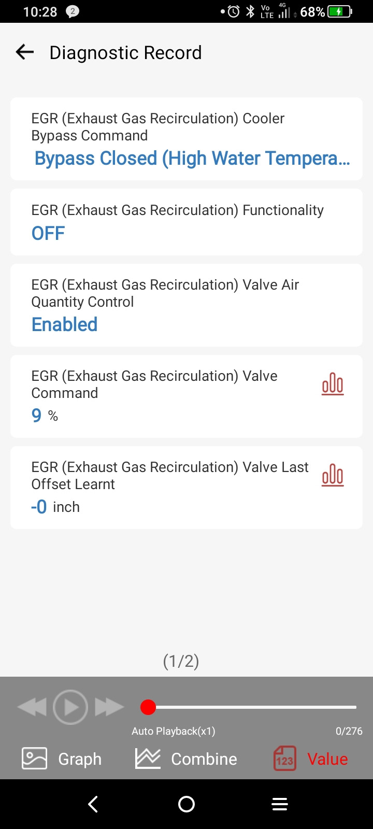
Task: Tap the notification bubble in status bar
Action: click(73, 11)
